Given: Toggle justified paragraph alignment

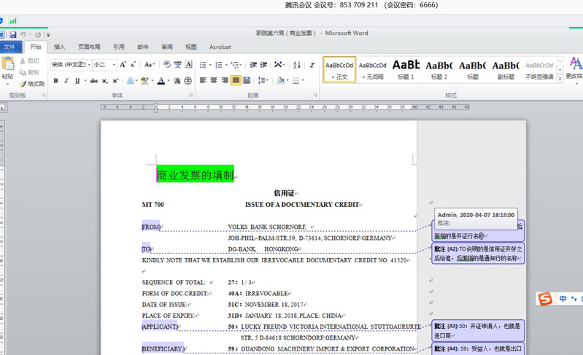Looking at the screenshot, I should pyautogui.click(x=236, y=81).
